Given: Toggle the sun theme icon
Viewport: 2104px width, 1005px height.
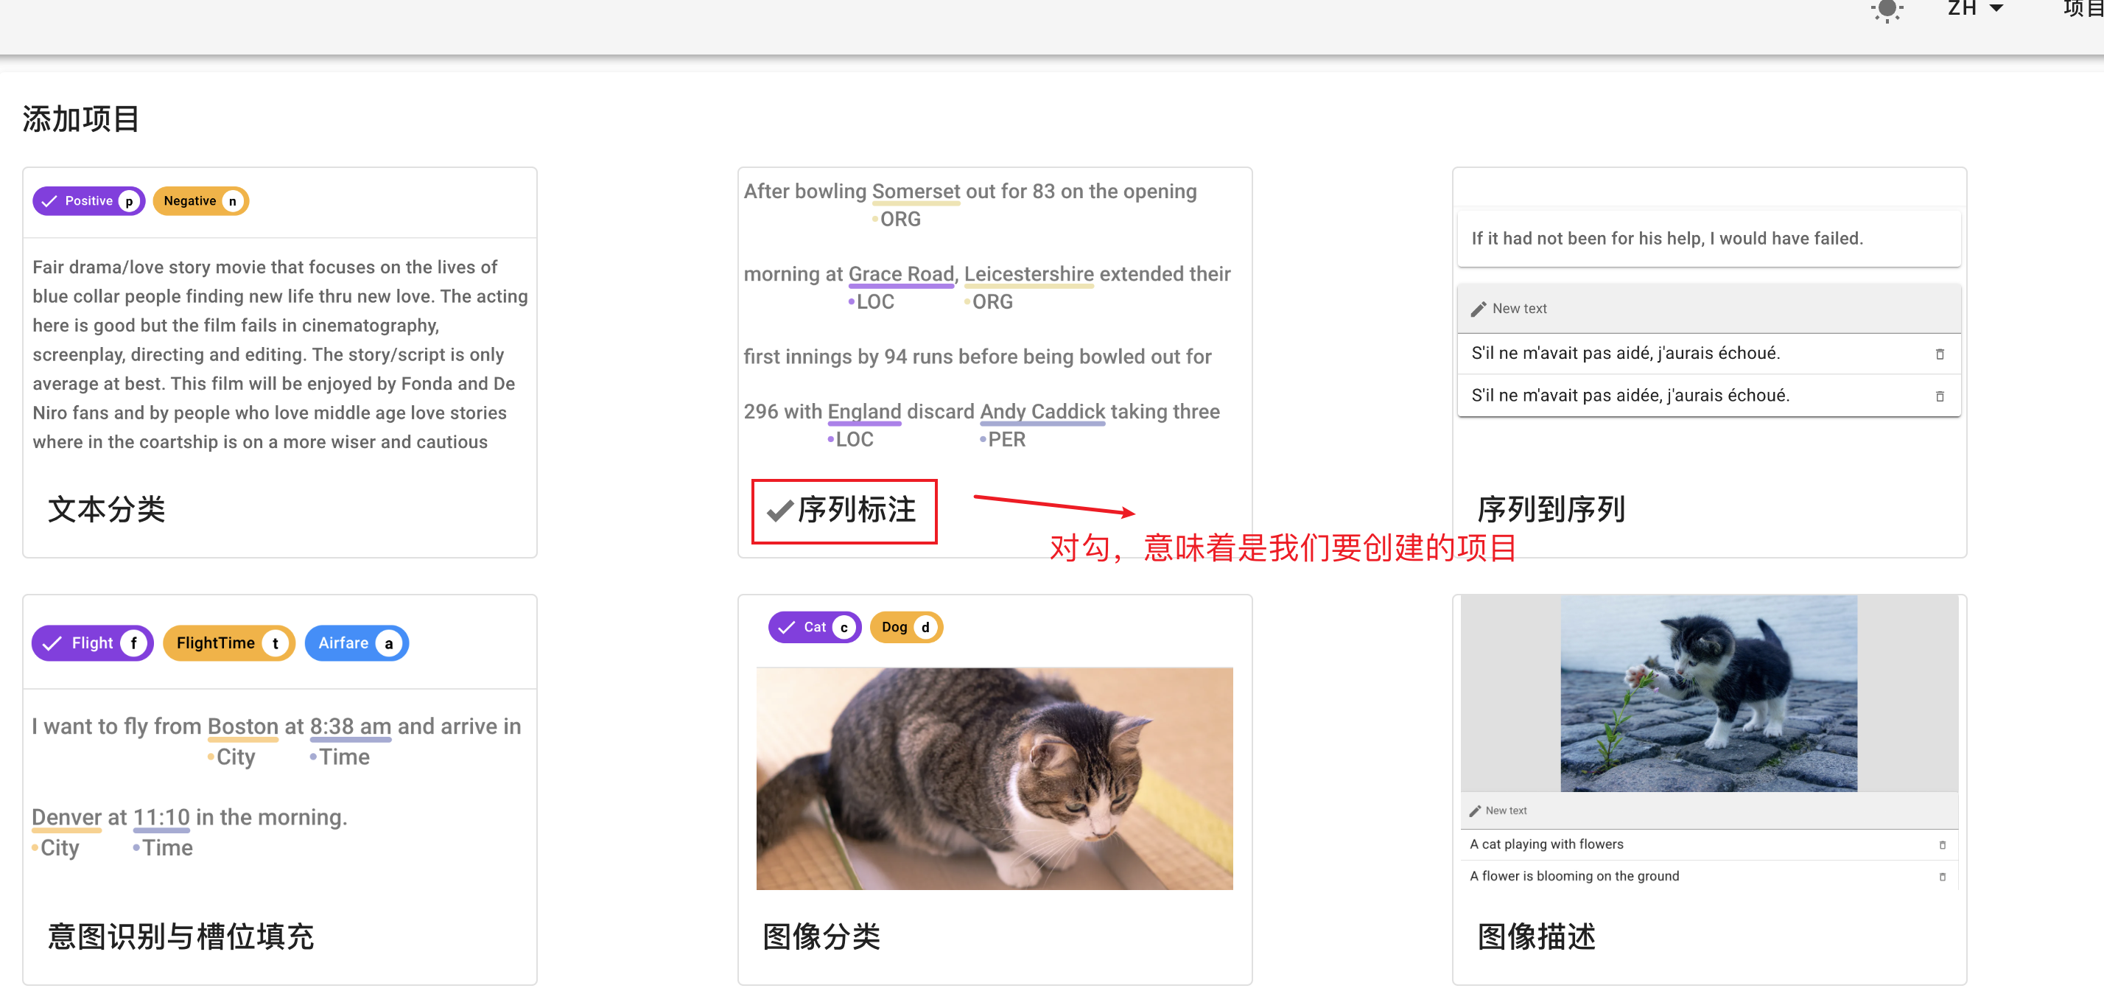Looking at the screenshot, I should point(1887,10).
